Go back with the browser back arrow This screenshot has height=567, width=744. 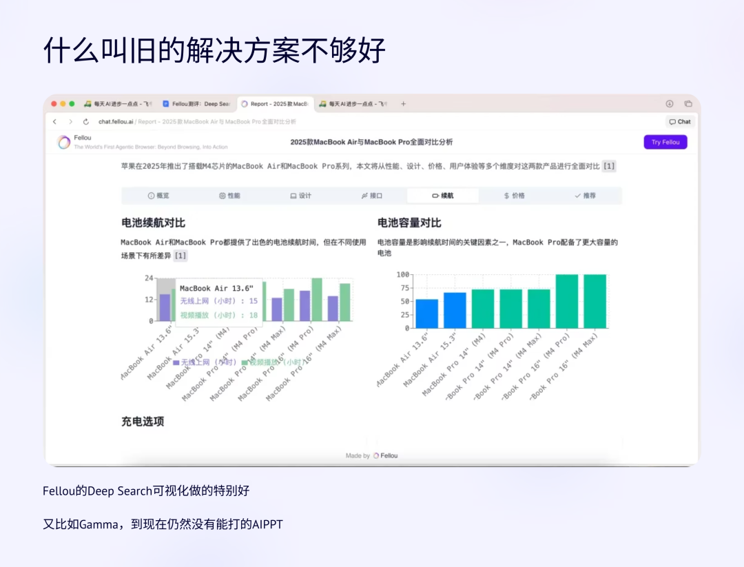pos(55,122)
